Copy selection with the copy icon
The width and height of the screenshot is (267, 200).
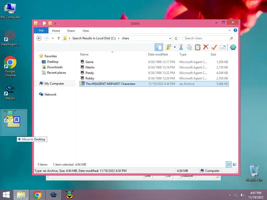coord(189,47)
